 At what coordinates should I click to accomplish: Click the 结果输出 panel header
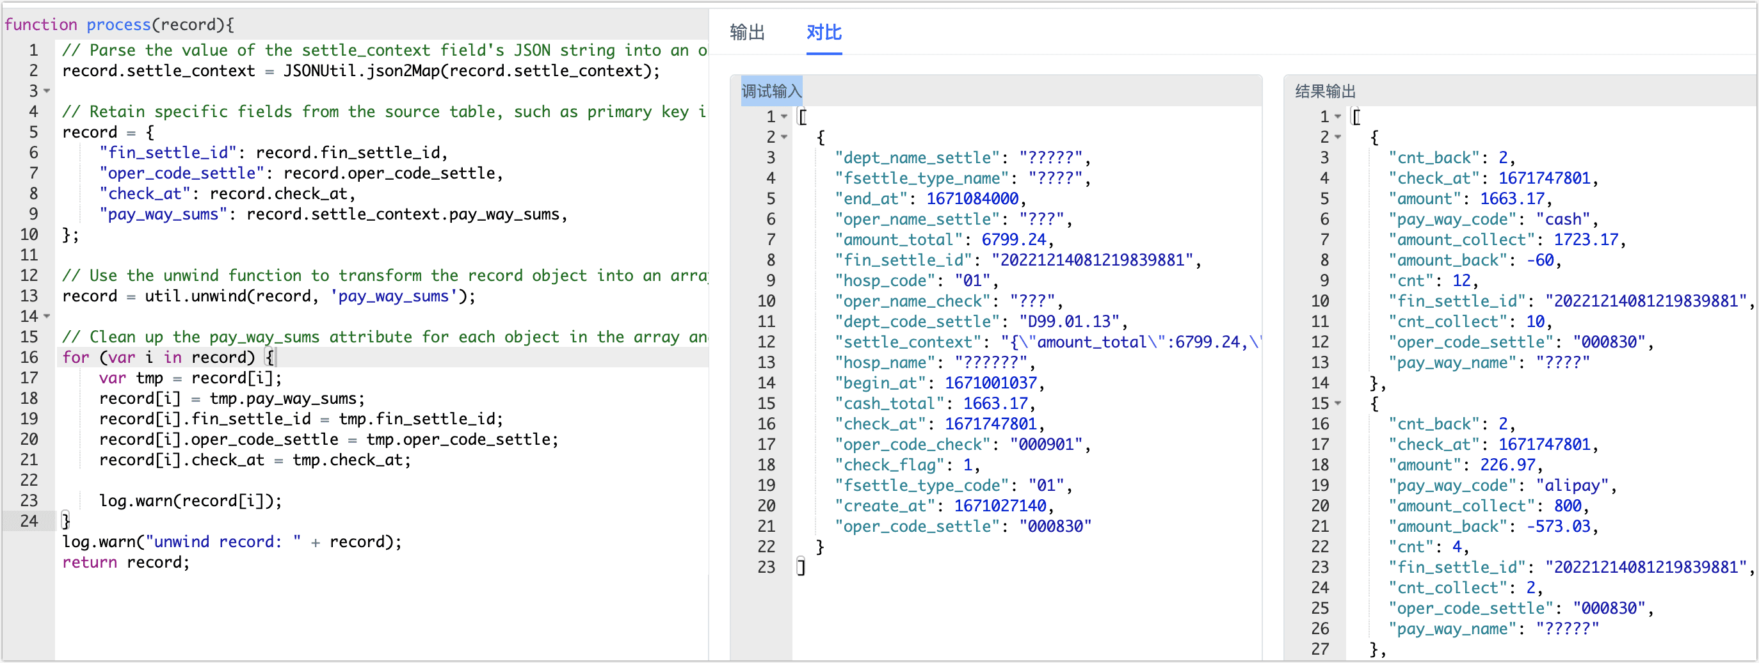[x=1325, y=91]
